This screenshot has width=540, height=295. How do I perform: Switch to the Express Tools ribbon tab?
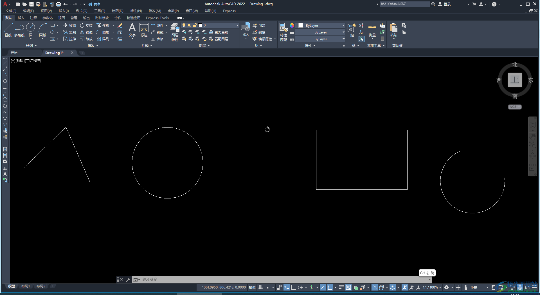(x=157, y=18)
